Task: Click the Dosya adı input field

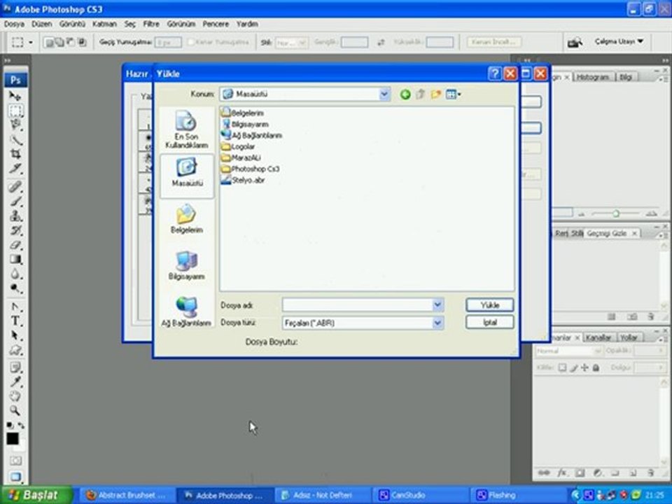Action: pyautogui.click(x=356, y=305)
